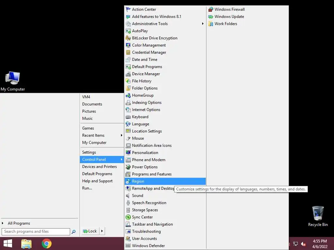Open Phone and Modem

coord(165,160)
